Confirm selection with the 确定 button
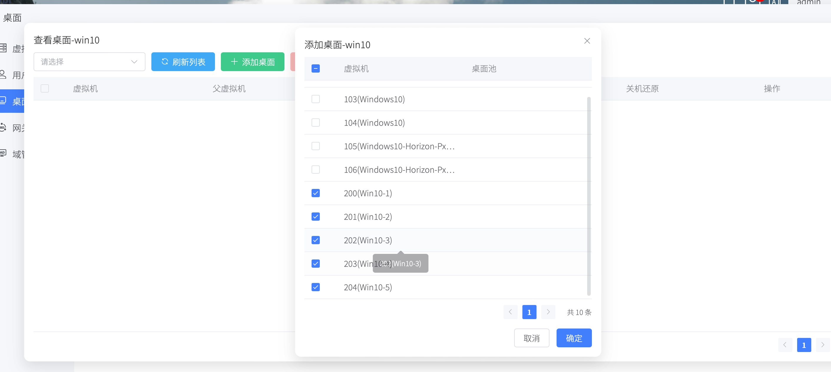The image size is (831, 372). coord(574,338)
